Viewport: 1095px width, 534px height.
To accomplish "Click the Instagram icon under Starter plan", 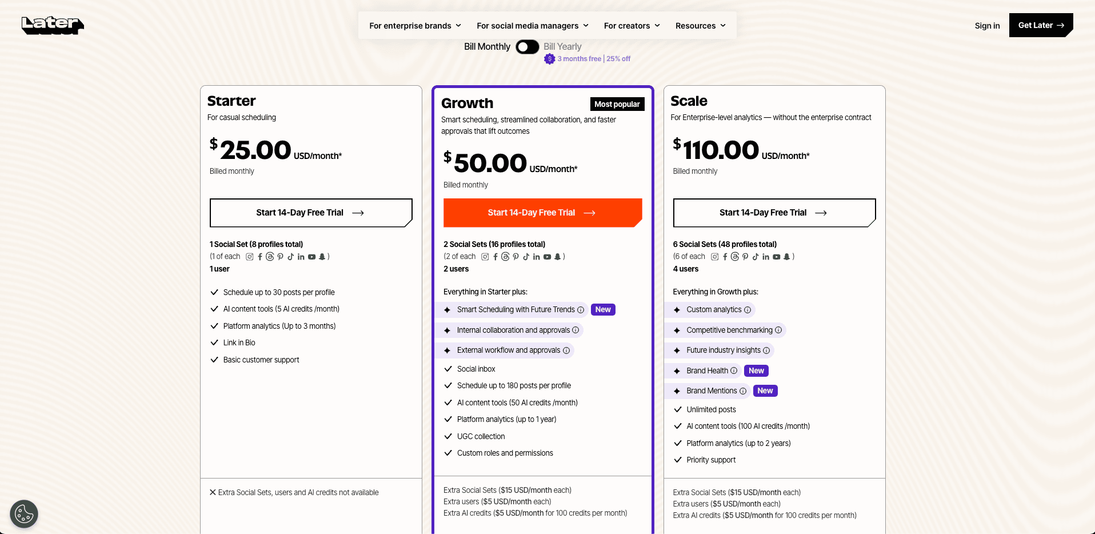I will pyautogui.click(x=249, y=257).
